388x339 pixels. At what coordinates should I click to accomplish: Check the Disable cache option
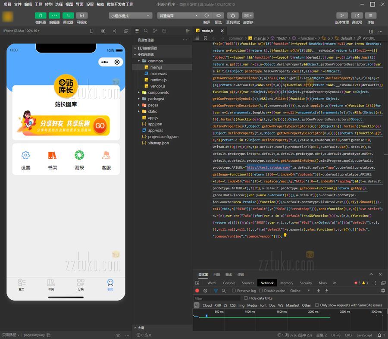click(x=259, y=291)
